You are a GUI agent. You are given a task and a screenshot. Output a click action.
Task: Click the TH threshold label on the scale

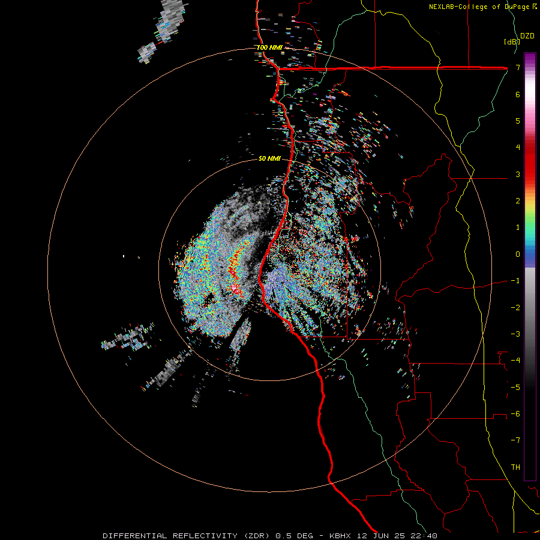click(x=515, y=467)
